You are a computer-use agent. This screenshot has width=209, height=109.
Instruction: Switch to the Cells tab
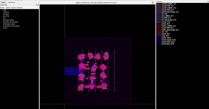click(x=3, y=2)
